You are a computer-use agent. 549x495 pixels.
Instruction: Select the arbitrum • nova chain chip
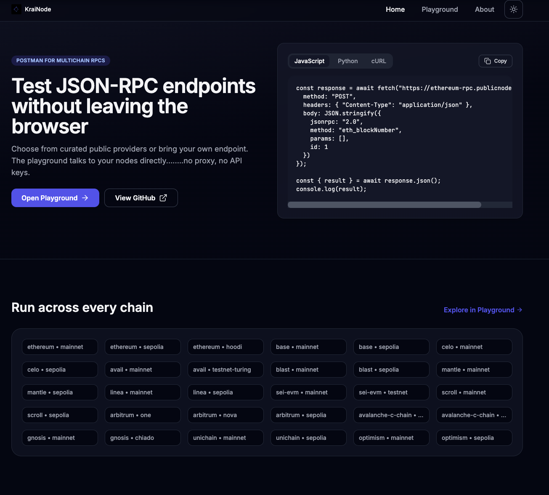pos(225,415)
